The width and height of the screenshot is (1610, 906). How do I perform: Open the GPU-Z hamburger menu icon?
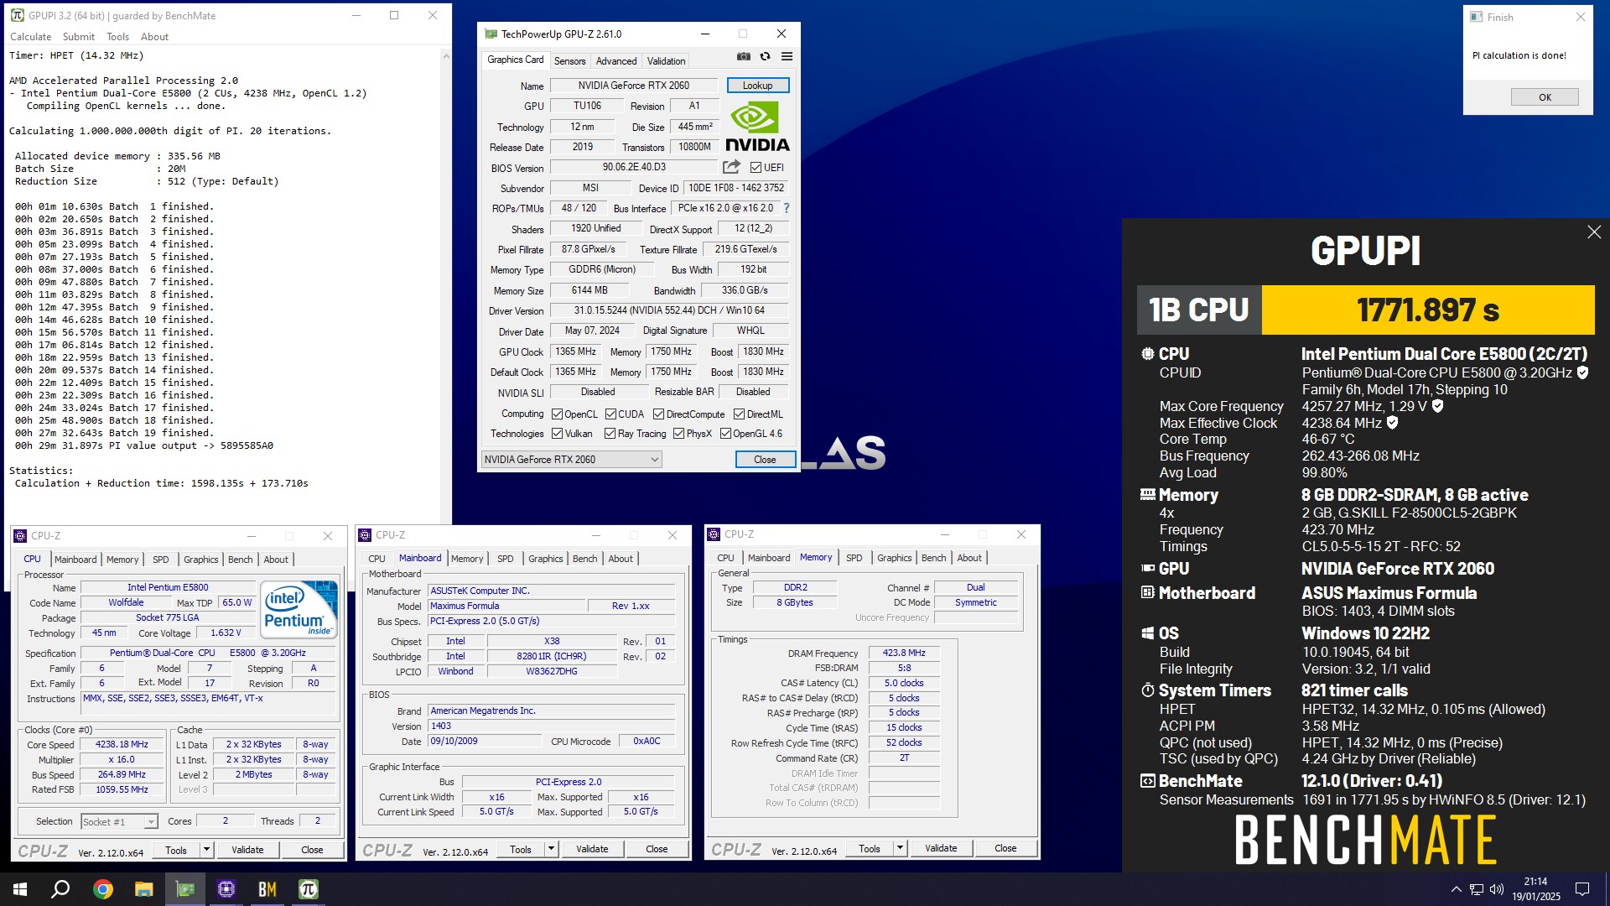click(x=787, y=57)
